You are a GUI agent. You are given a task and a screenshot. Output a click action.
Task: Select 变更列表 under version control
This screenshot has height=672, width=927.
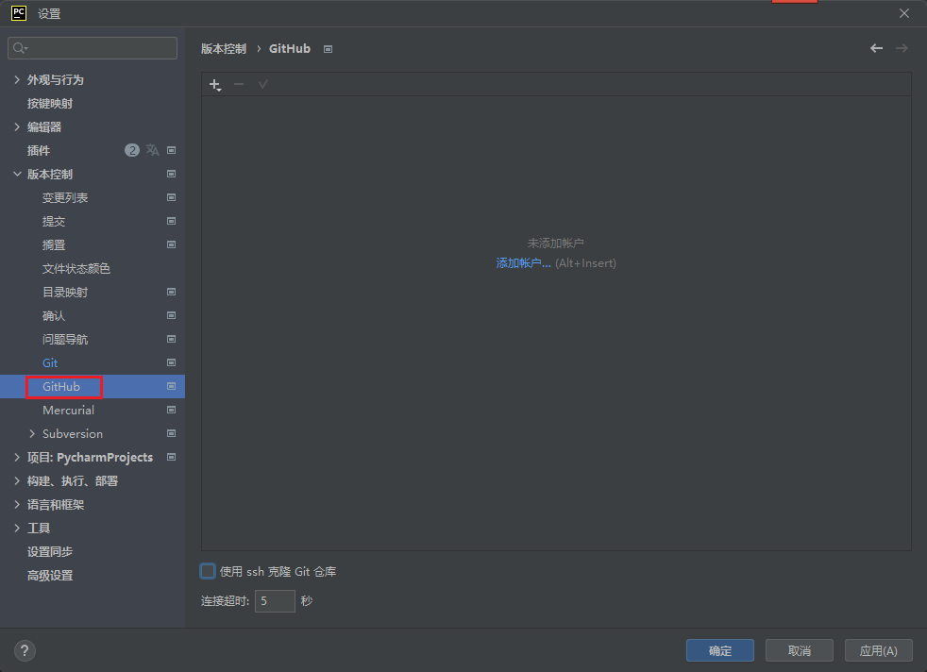click(x=65, y=198)
